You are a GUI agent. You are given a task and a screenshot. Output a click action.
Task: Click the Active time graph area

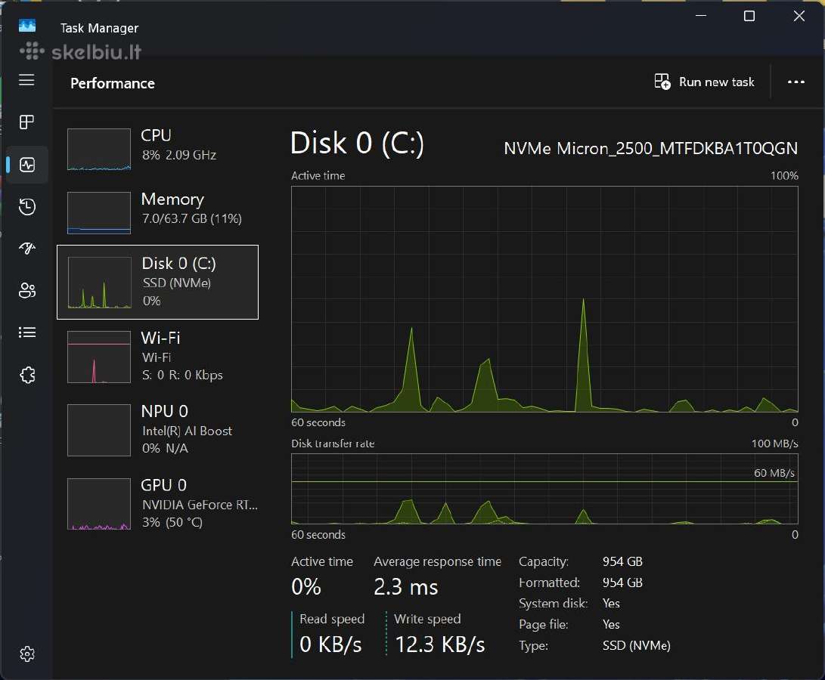[x=544, y=299]
